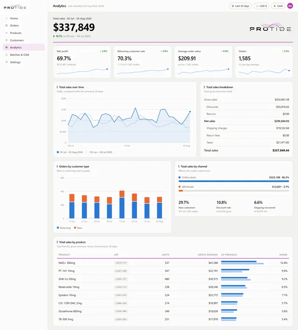Click the 2.2% trend arrow on Orders card
The image size is (298, 330).
coord(283,51)
